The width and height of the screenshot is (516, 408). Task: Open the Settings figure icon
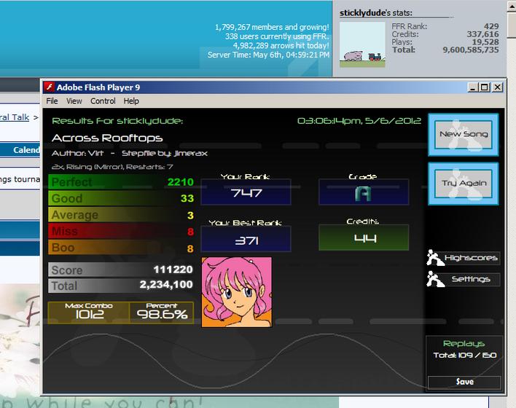(435, 279)
